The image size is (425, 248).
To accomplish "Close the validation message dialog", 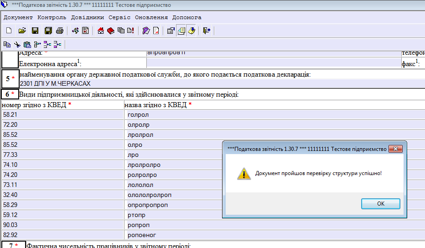I will coord(380,204).
